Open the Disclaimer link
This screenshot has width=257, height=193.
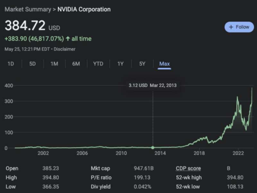(x=65, y=49)
